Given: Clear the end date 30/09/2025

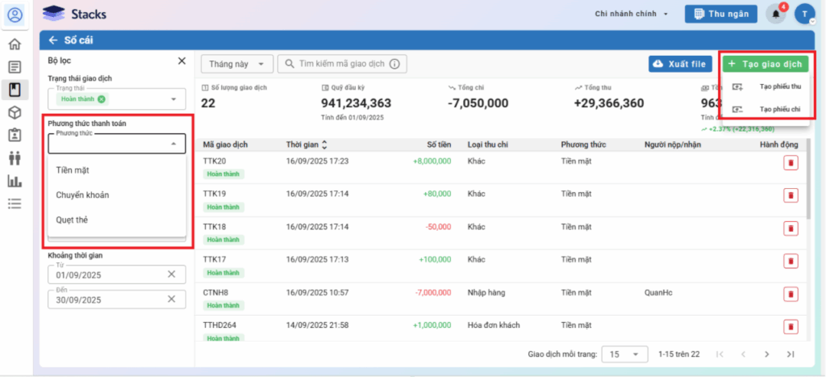Looking at the screenshot, I should pyautogui.click(x=171, y=300).
